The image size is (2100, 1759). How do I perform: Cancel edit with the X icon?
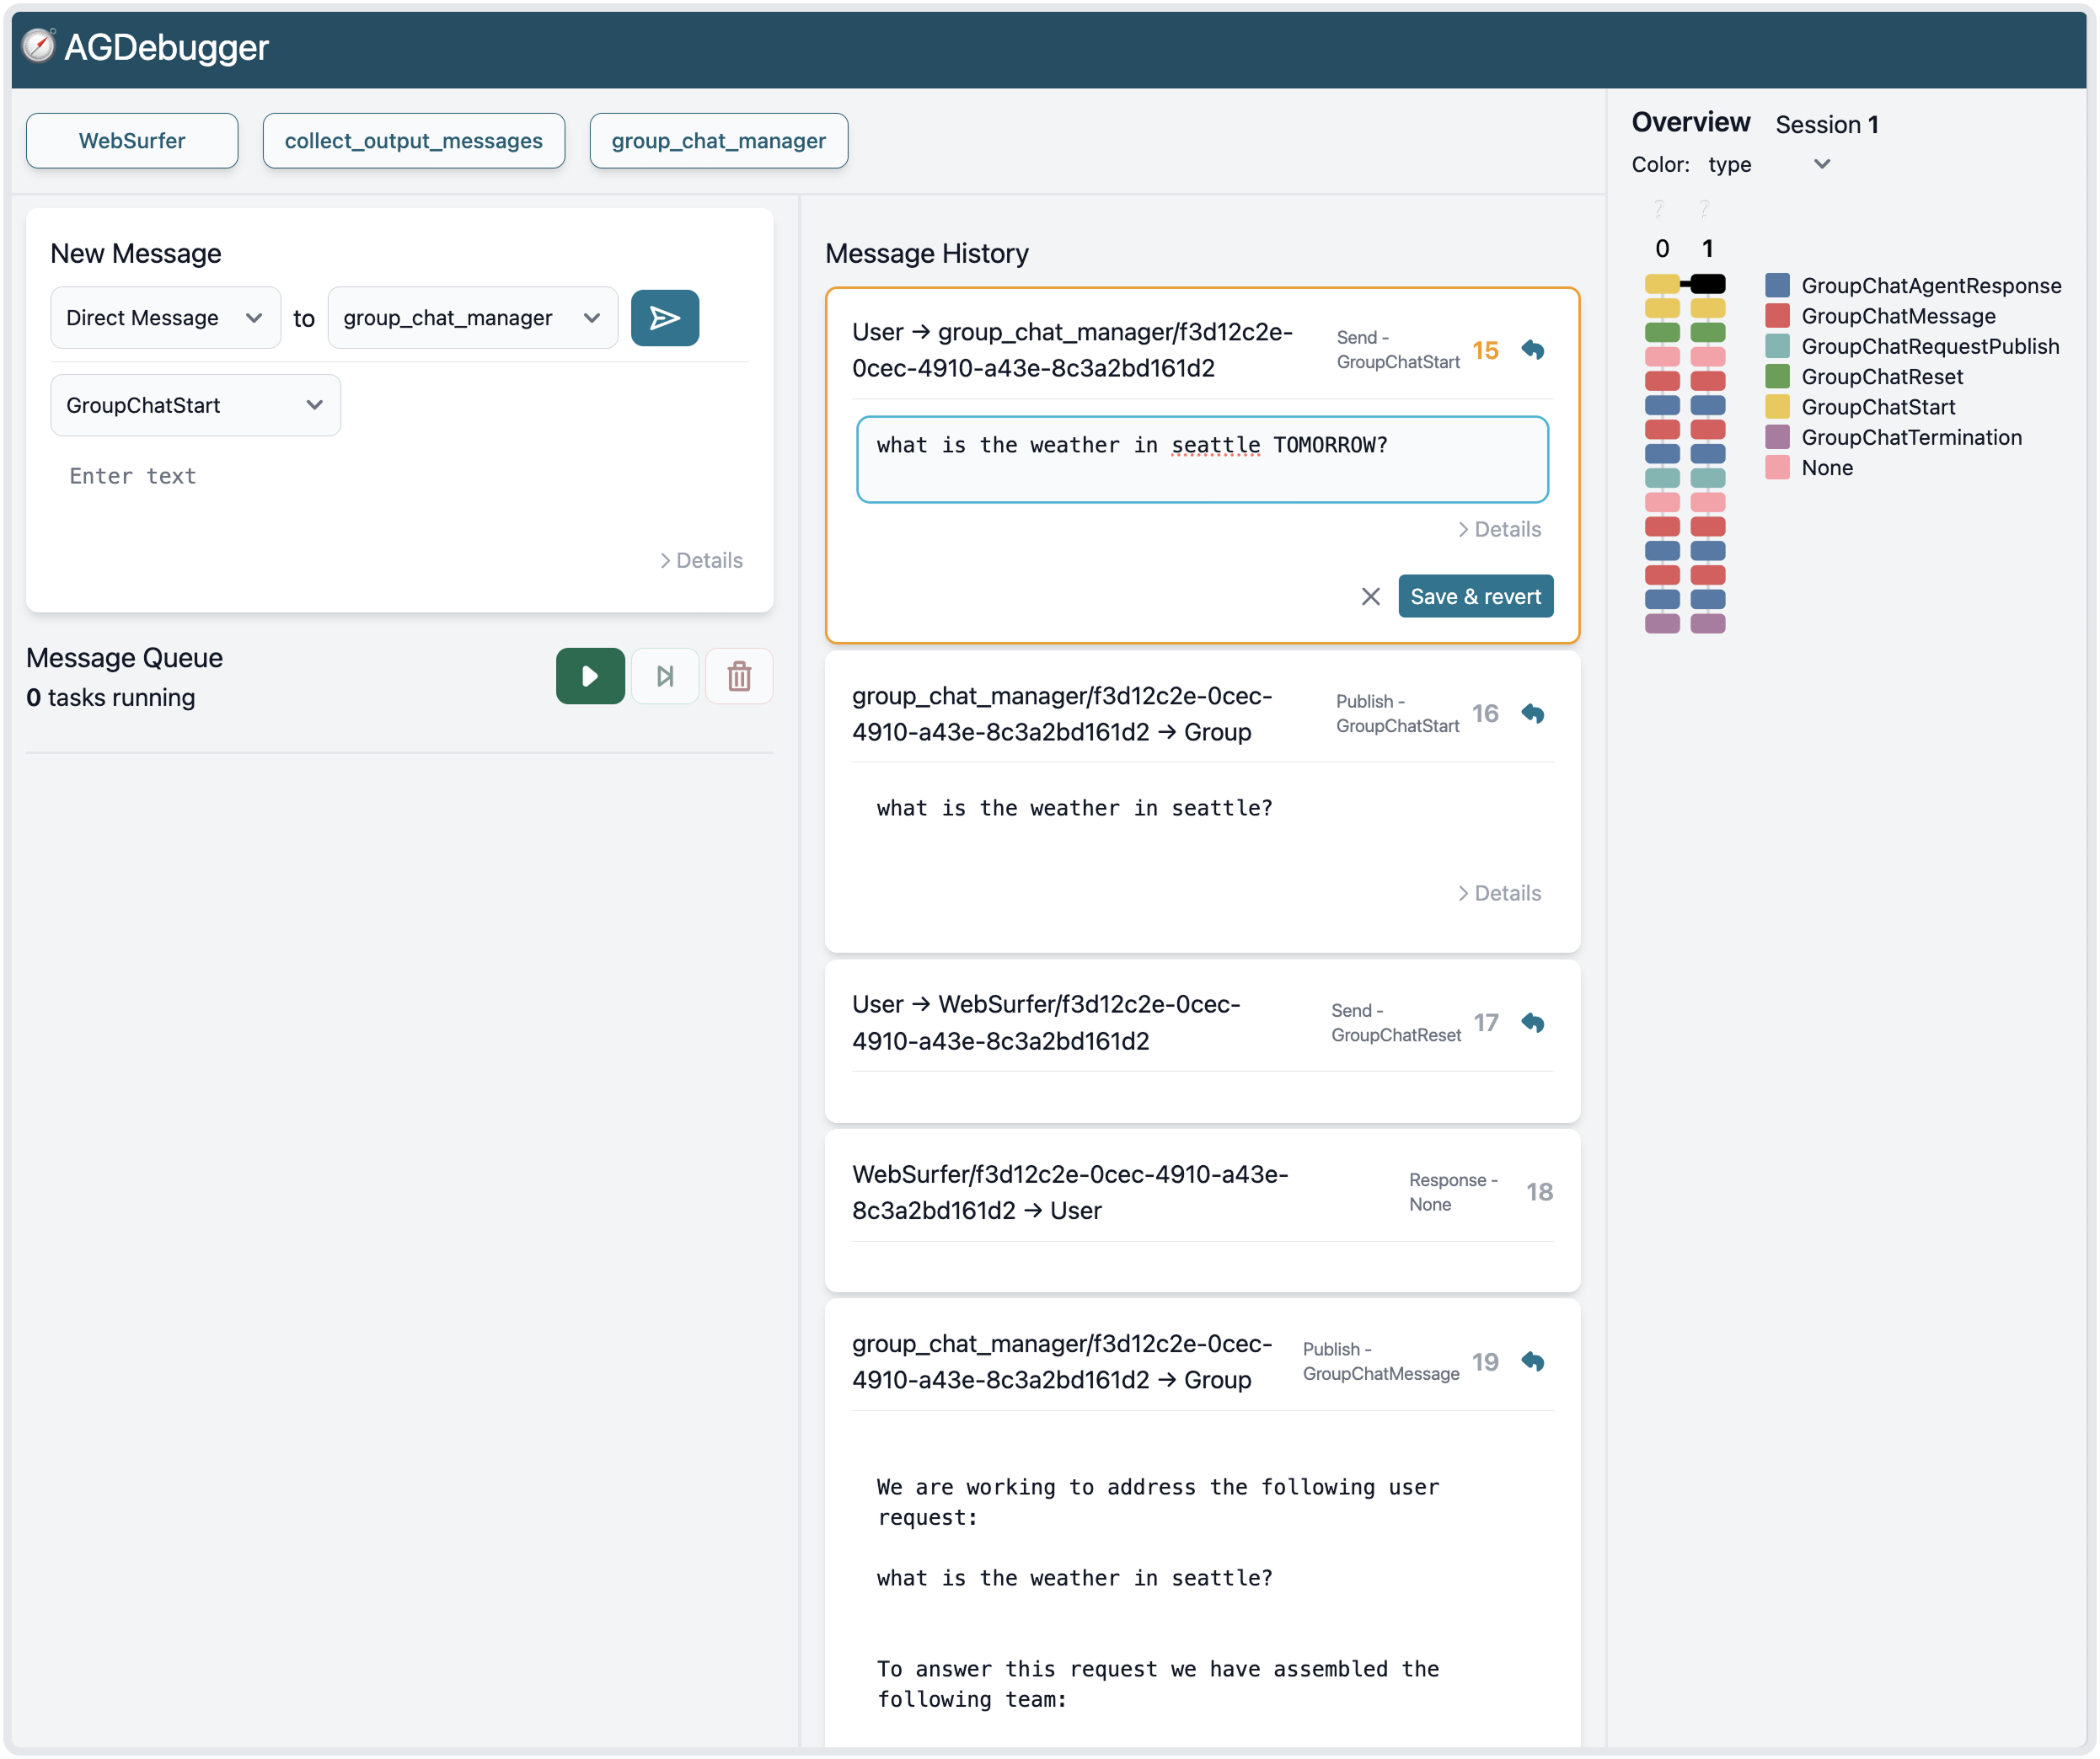tap(1370, 596)
